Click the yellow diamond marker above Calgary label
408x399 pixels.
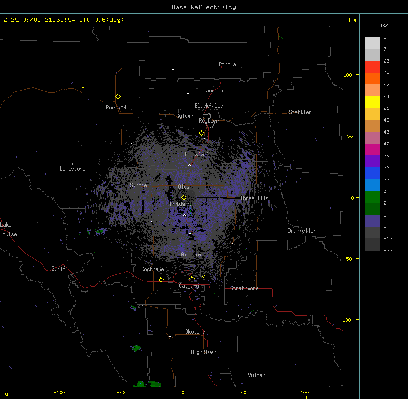(192, 279)
